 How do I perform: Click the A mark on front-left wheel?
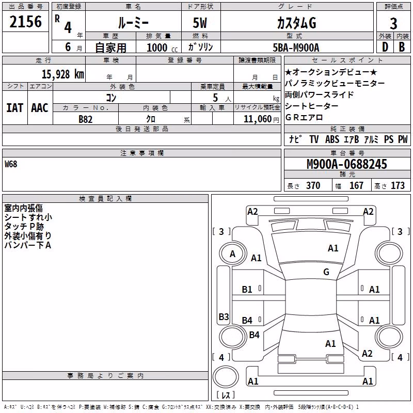[232, 254]
